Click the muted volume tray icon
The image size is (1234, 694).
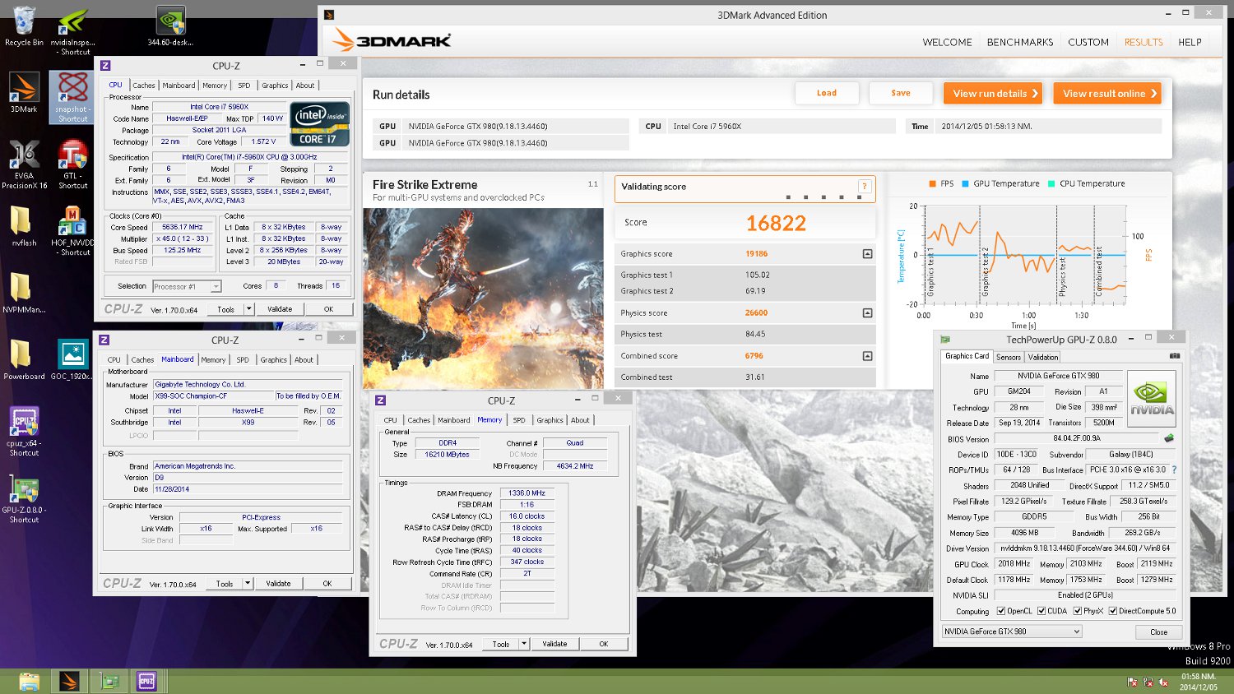point(1163,682)
